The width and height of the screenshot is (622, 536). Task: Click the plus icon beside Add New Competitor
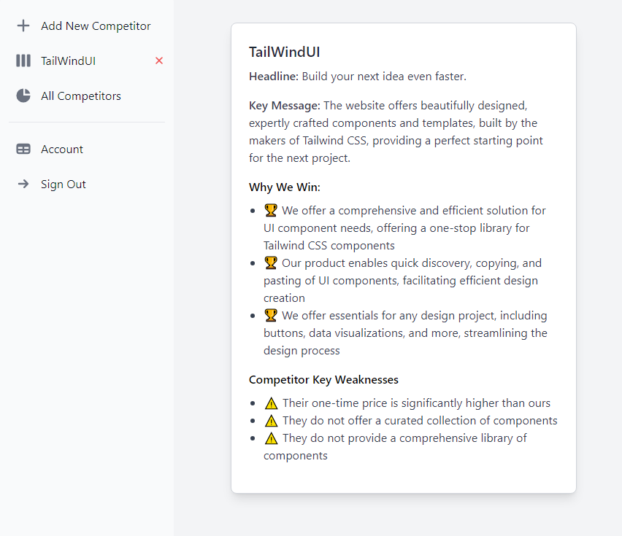23,26
